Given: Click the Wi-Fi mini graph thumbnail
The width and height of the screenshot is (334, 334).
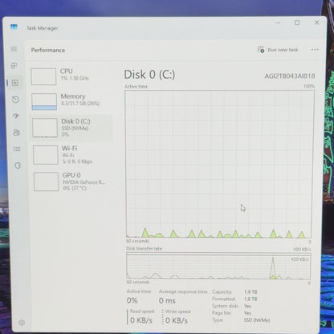Looking at the screenshot, I should click(x=46, y=155).
